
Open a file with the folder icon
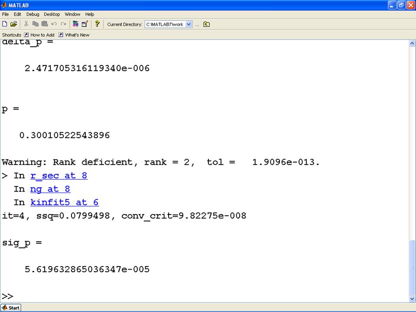click(13, 24)
